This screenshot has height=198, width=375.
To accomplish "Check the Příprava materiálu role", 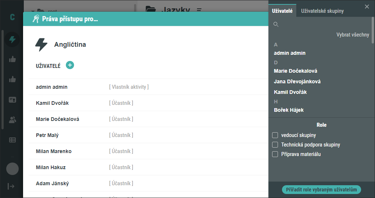I will [275, 154].
